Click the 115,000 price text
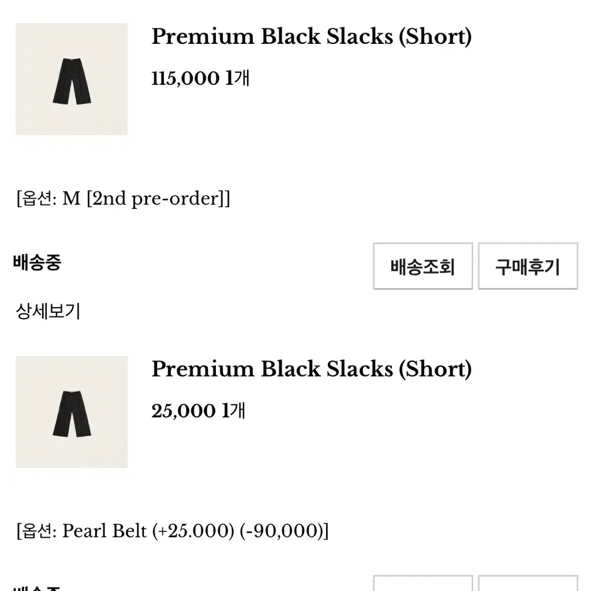Image resolution: width=591 pixels, height=591 pixels. pyautogui.click(x=185, y=78)
